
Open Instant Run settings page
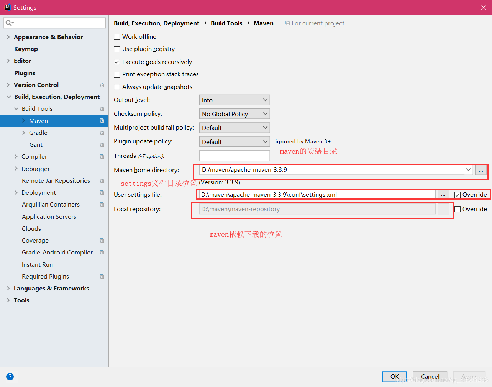37,264
